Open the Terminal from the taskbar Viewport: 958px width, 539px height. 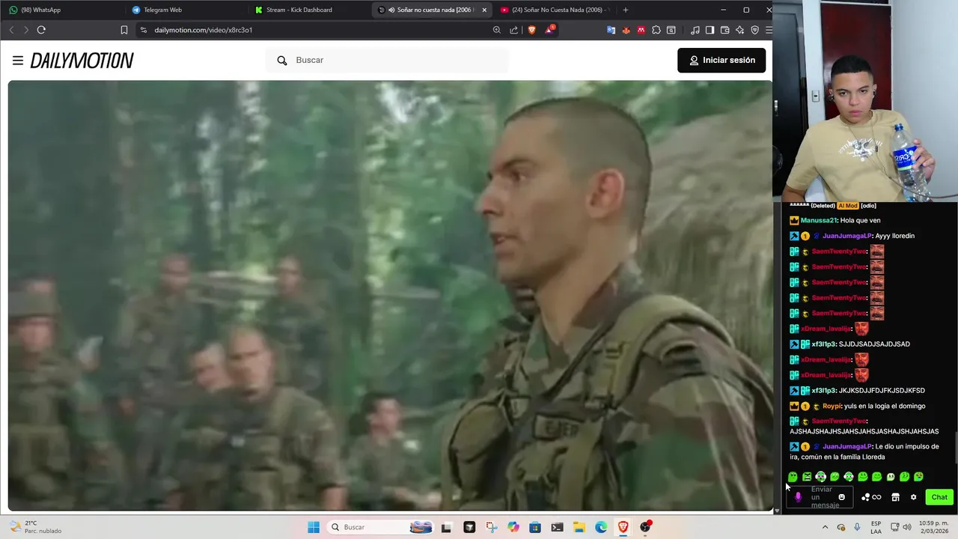pyautogui.click(x=557, y=527)
